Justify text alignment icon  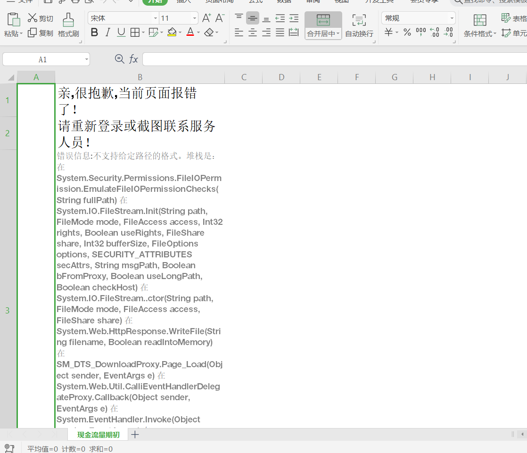point(280,32)
